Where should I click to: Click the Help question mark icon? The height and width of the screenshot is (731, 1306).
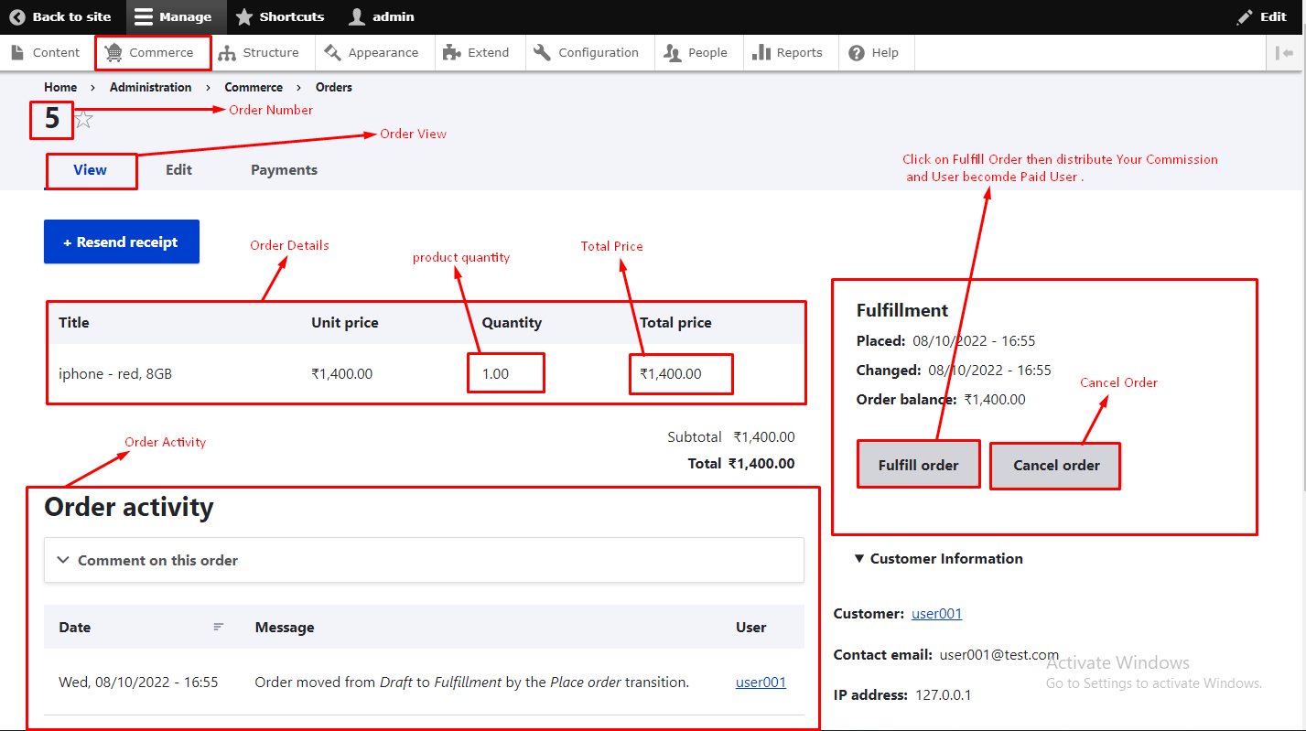[x=857, y=53]
